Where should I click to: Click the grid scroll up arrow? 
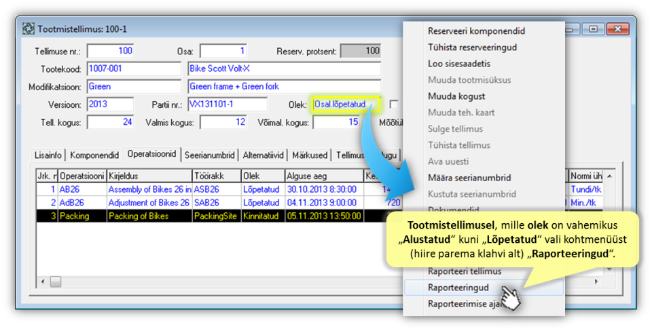pos(609,176)
